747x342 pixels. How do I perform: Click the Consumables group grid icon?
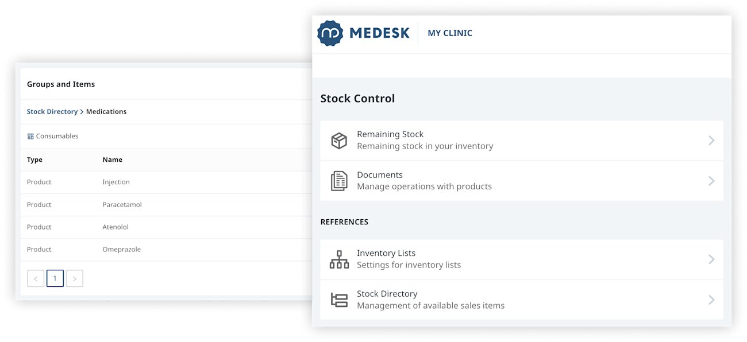point(30,137)
